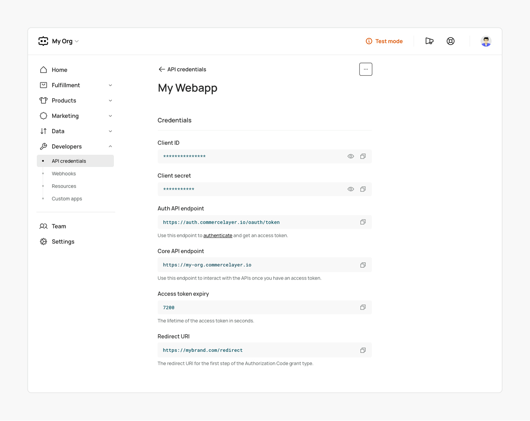Screen dimensions: 530x421
Task: Open the announcements megaphone icon
Action: (429, 41)
